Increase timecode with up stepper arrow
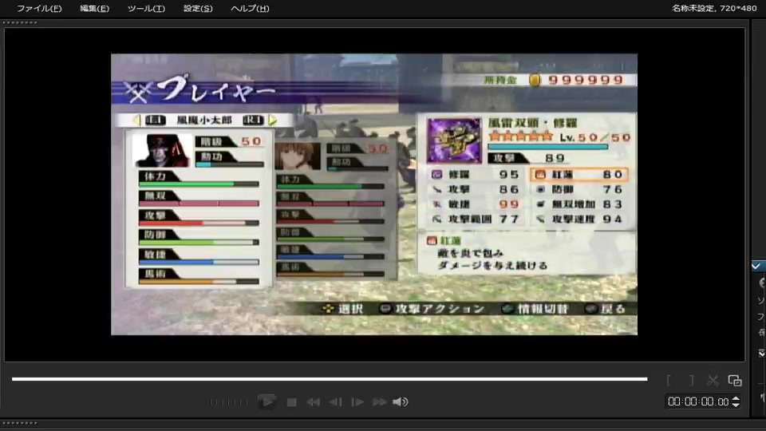The width and height of the screenshot is (766, 431). point(736,399)
